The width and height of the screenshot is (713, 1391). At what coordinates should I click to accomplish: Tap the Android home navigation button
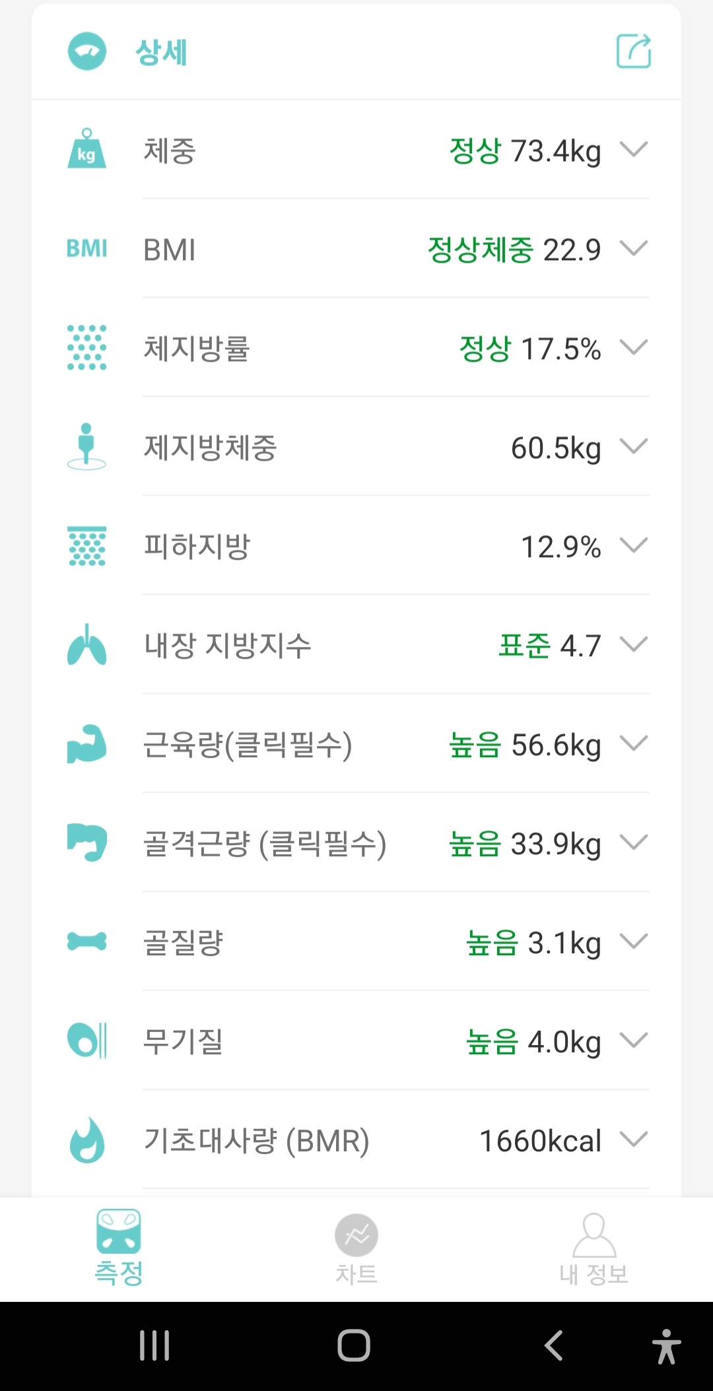click(354, 1345)
